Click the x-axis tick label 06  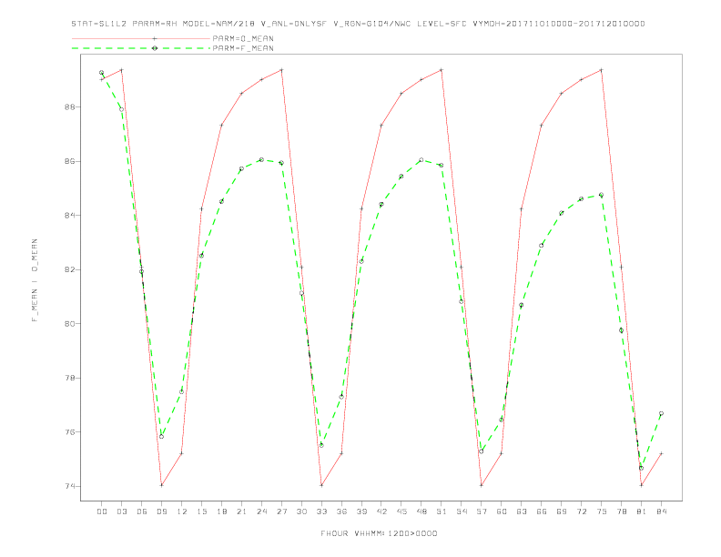point(142,511)
